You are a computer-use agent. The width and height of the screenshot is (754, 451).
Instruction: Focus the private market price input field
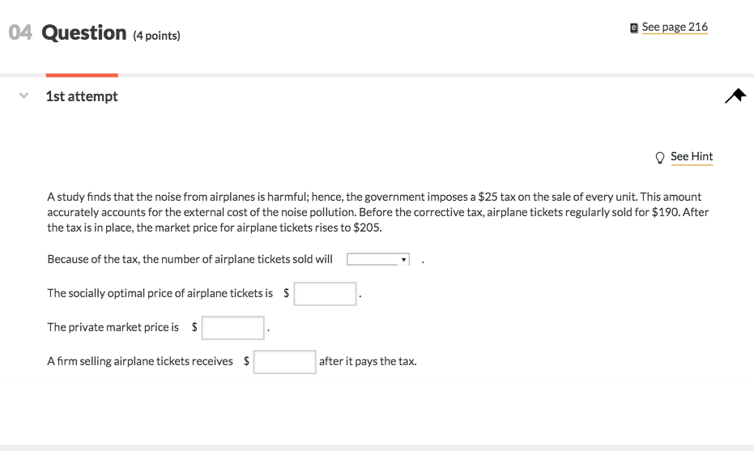233,327
